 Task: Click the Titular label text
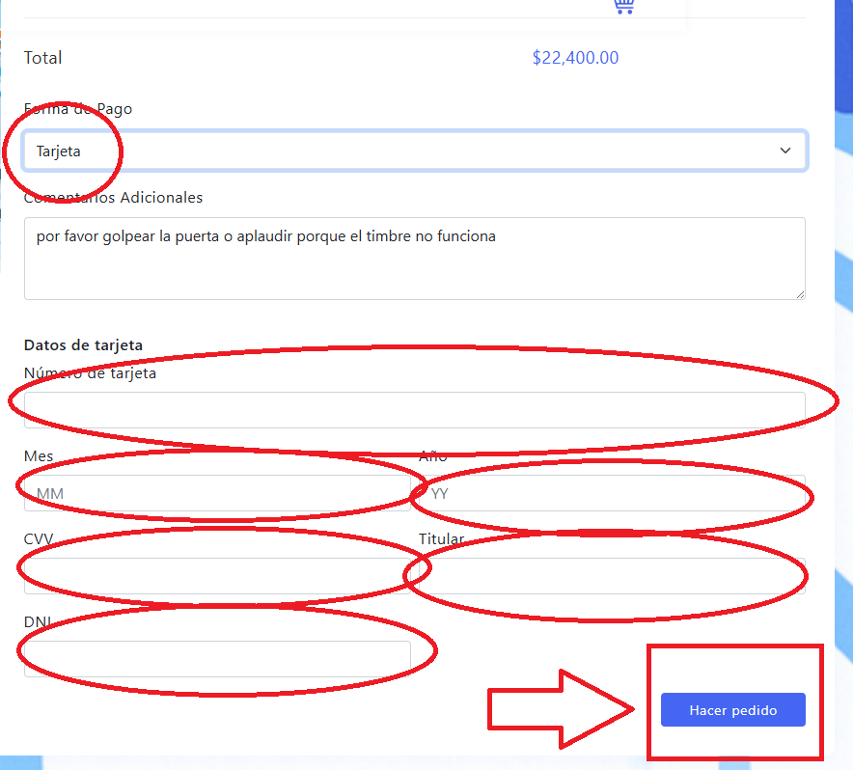[x=441, y=539]
